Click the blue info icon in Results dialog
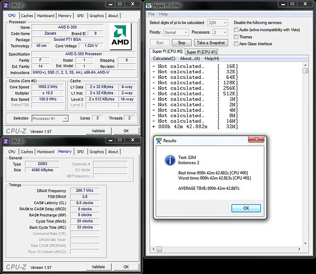Image resolution: width=316 pixels, height=274 pixels. (x=170, y=160)
